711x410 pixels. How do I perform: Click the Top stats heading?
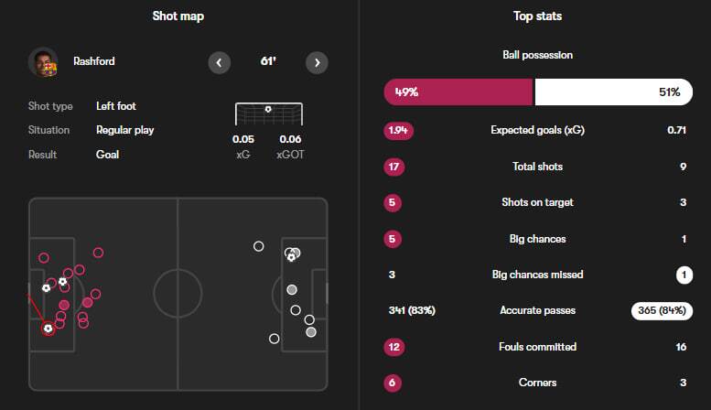538,16
